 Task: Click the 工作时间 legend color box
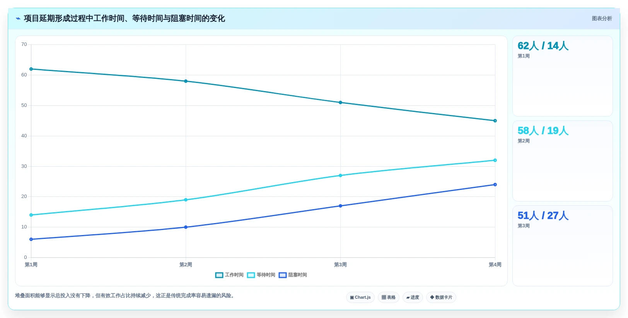(219, 275)
